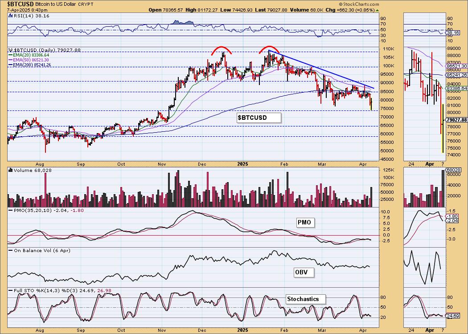Click the CRYPT exchange label

(x=86, y=4)
